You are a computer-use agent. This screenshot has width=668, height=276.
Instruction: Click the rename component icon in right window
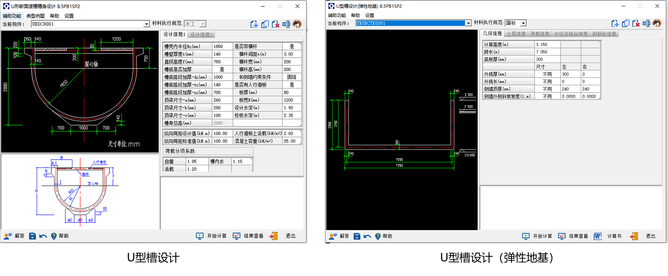point(646,23)
